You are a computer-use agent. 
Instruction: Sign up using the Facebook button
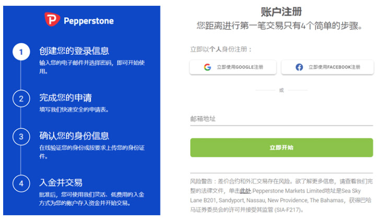tap(328, 67)
